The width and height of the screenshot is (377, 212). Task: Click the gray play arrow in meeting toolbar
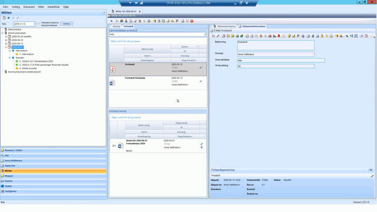point(117,21)
